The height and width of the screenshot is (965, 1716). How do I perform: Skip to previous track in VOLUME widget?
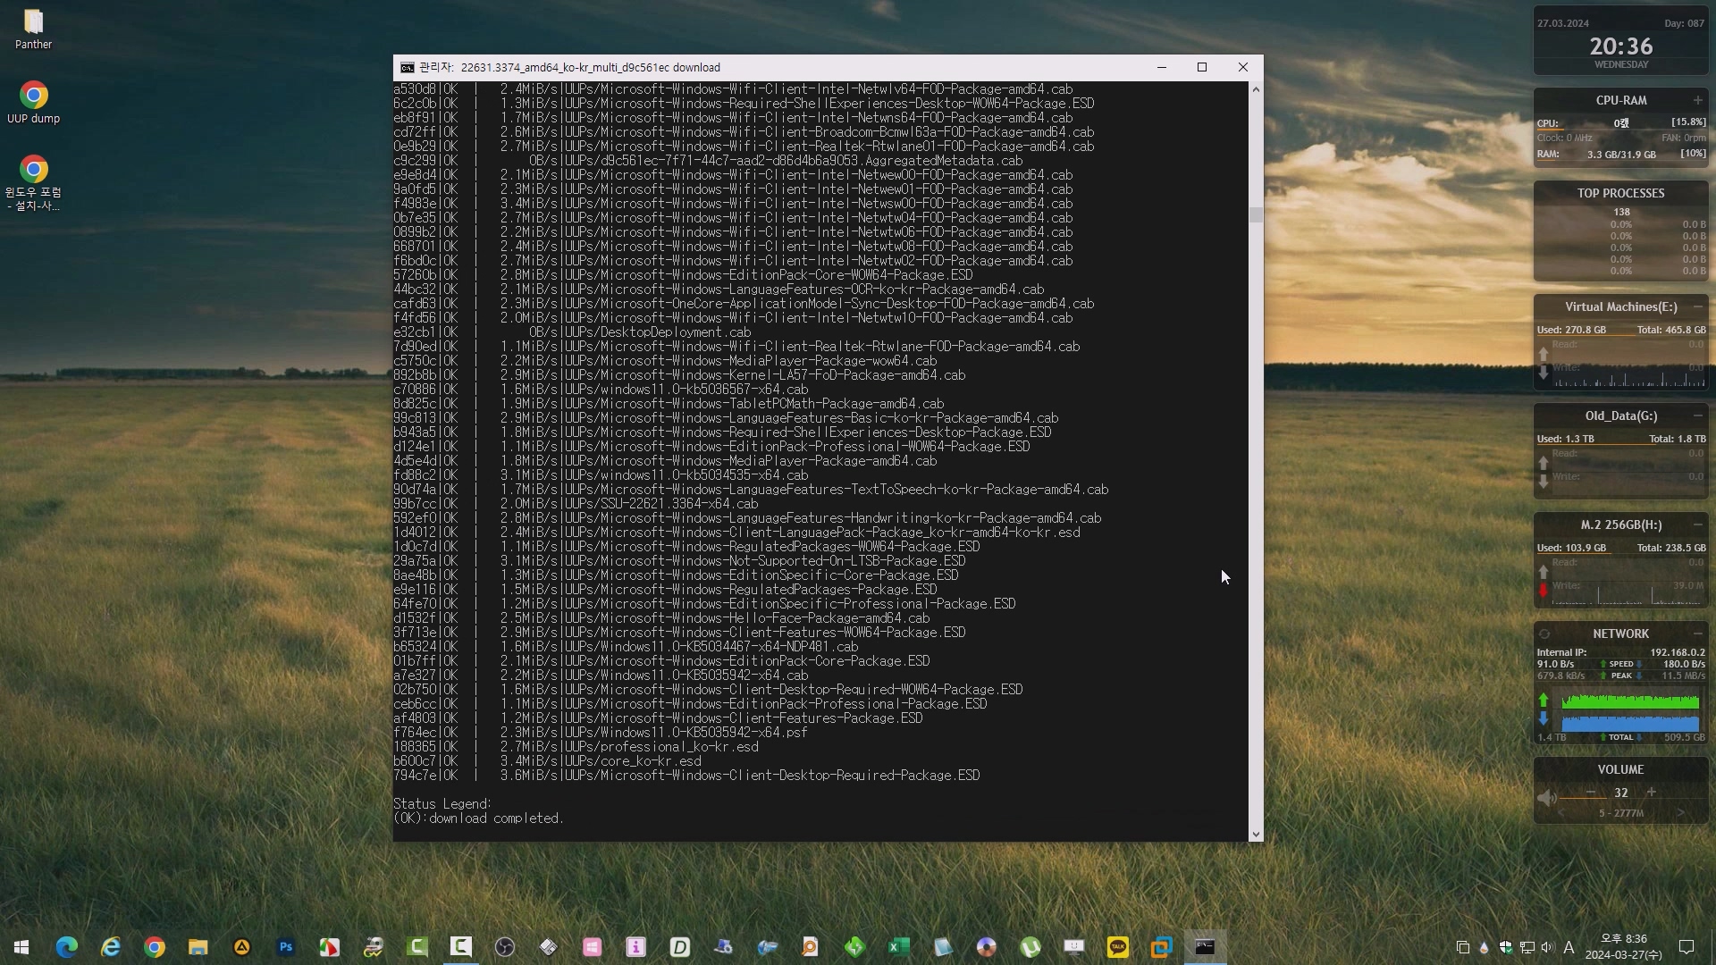click(1561, 813)
